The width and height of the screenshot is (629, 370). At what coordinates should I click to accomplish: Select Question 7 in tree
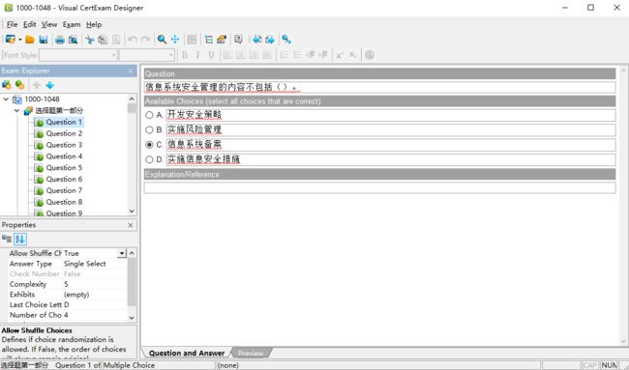point(64,190)
